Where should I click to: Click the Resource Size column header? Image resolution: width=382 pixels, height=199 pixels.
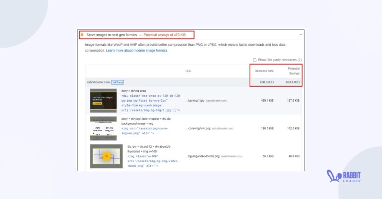(264, 71)
